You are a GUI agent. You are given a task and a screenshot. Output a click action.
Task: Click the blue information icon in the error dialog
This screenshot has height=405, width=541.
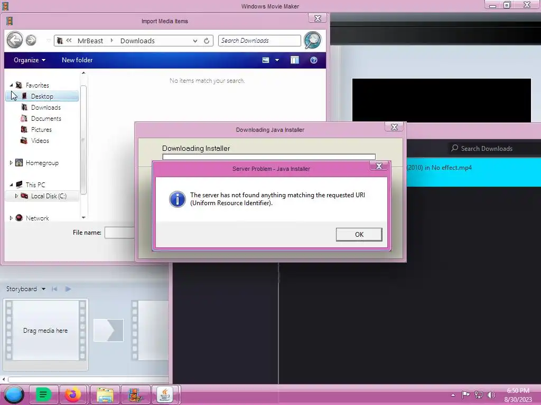(178, 199)
